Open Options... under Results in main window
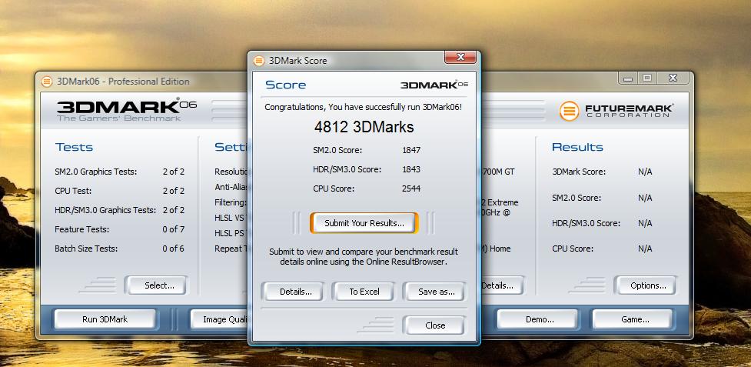This screenshot has height=367, width=751. 646,285
